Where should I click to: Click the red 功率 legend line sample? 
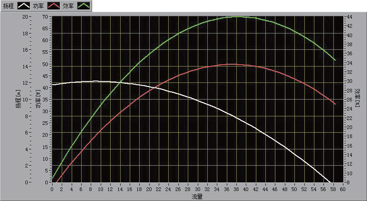coord(54,6)
